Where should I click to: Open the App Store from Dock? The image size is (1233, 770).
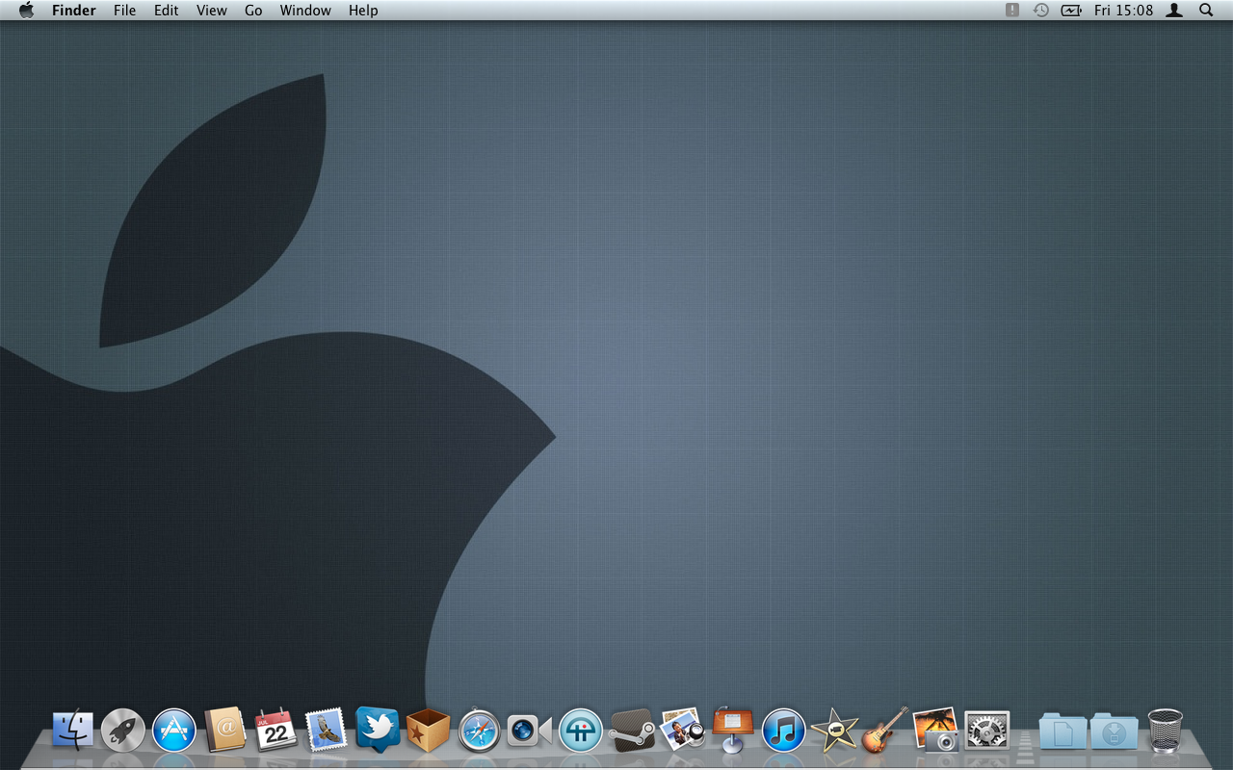pyautogui.click(x=174, y=731)
